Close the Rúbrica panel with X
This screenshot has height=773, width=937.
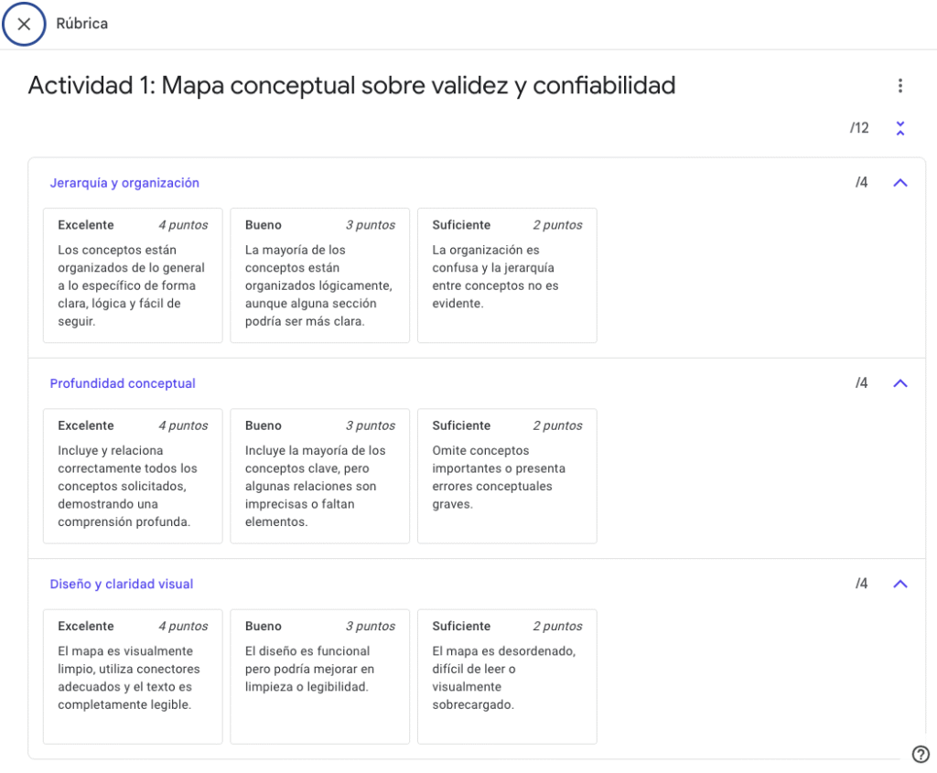tap(25, 24)
